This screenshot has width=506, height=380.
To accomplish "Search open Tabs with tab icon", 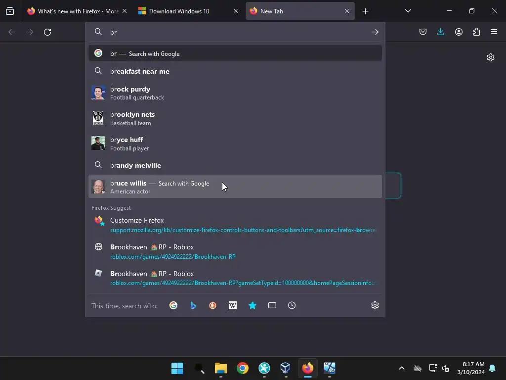I will point(272,305).
